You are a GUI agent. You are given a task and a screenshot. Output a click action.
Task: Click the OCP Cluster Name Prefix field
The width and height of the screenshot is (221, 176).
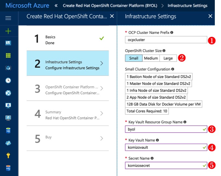click(x=166, y=40)
